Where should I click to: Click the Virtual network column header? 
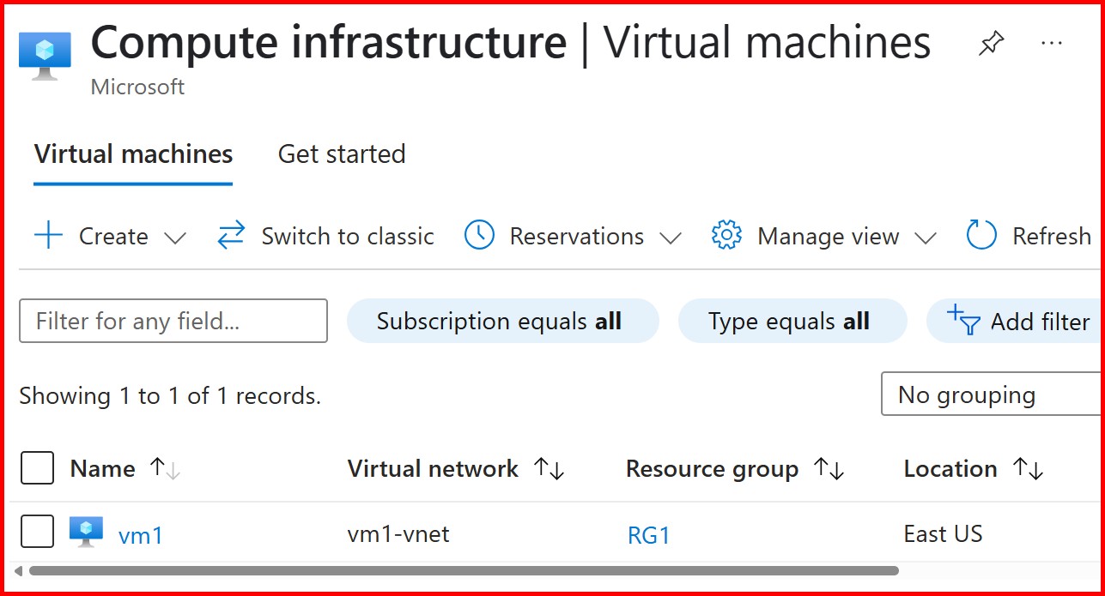click(x=433, y=469)
